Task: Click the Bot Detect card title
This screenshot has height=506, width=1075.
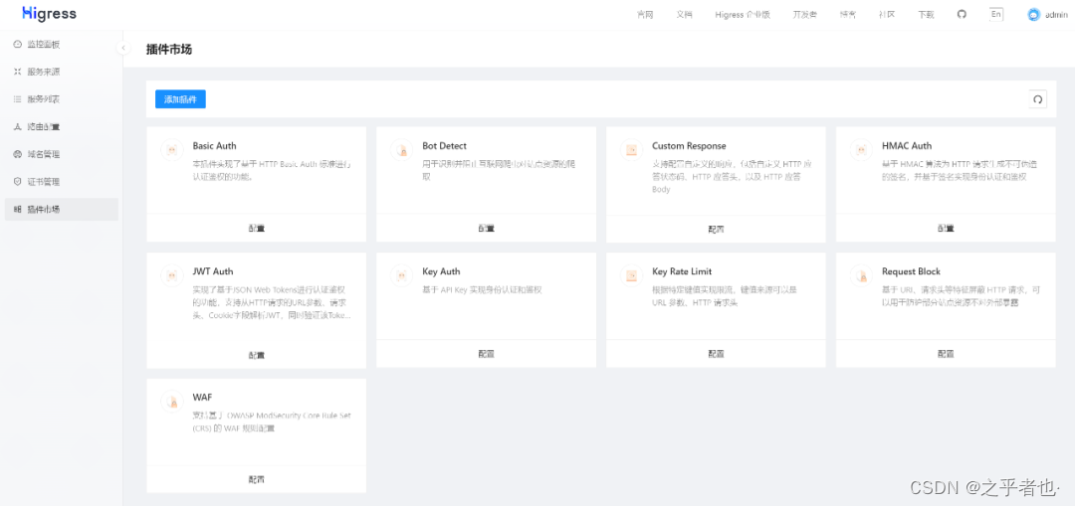Action: click(444, 146)
